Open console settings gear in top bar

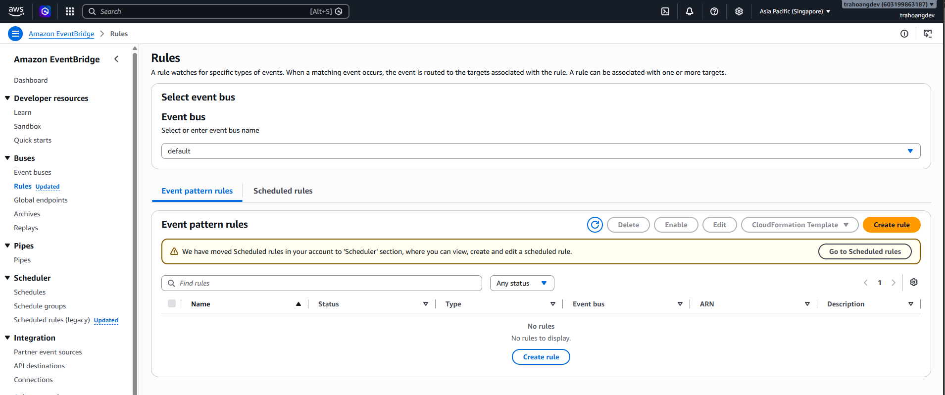click(739, 11)
